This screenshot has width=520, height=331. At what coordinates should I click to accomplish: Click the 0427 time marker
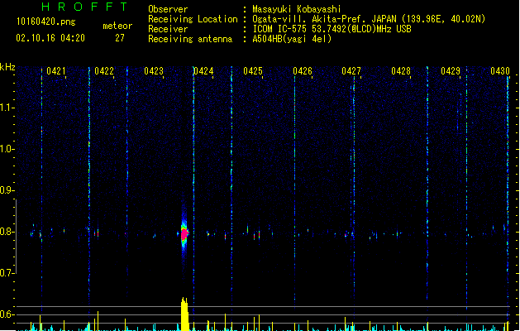(351, 71)
